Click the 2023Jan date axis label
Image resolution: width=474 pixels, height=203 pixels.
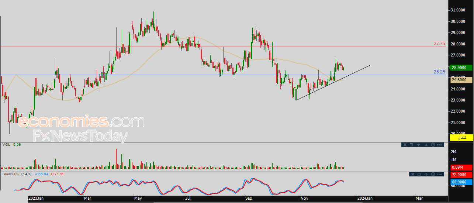(x=36, y=199)
